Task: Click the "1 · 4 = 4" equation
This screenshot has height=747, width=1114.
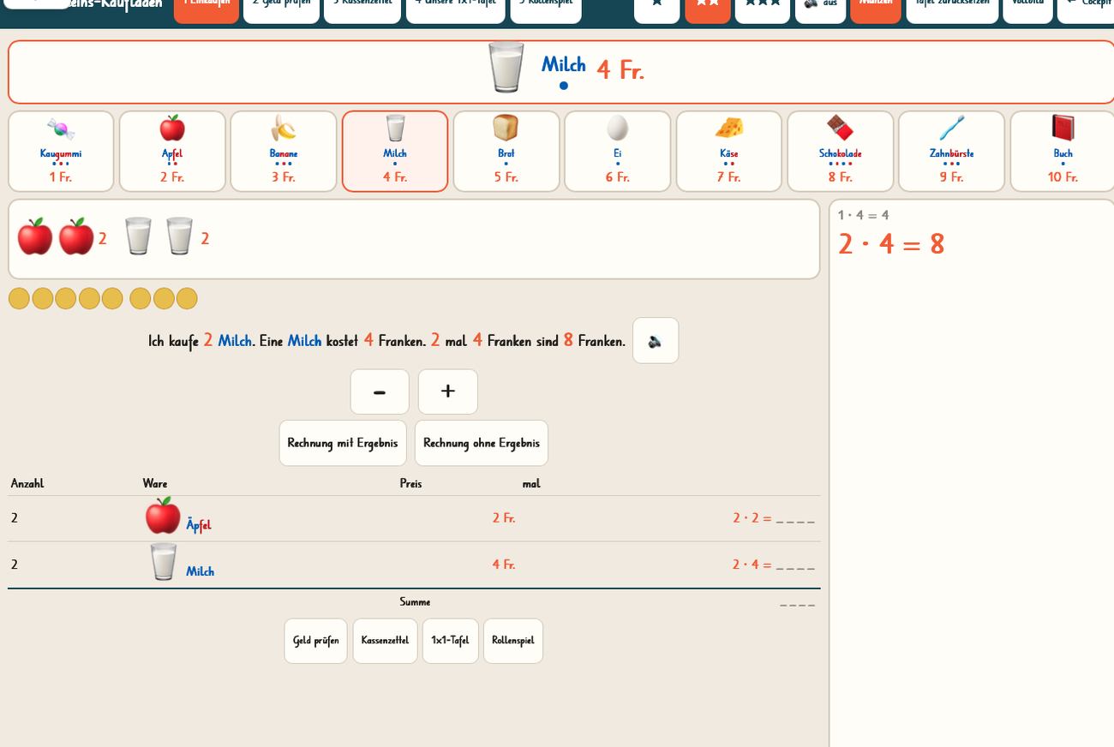Action: coord(864,215)
